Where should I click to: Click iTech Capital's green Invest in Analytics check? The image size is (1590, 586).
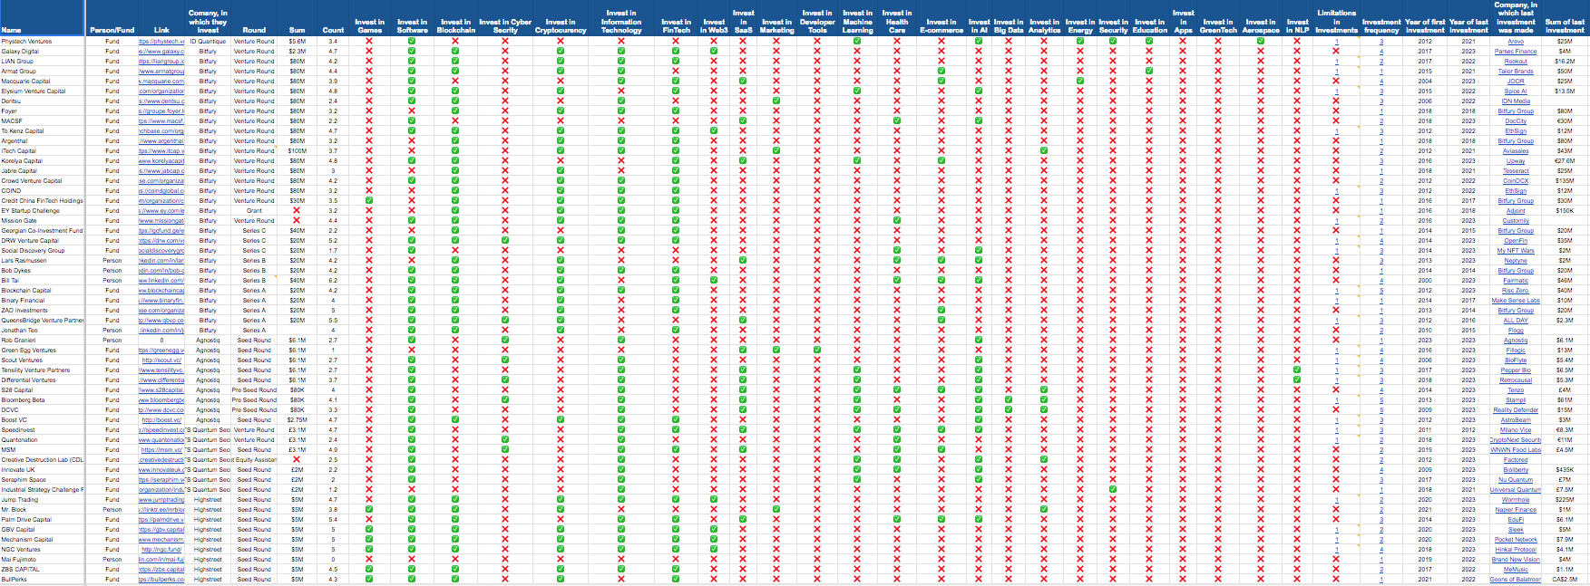(1044, 151)
